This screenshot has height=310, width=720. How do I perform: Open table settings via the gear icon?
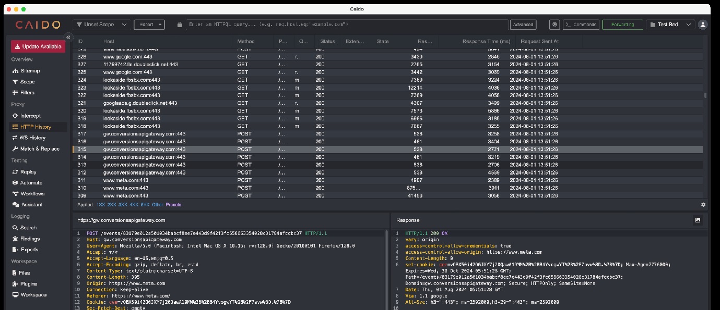click(703, 205)
